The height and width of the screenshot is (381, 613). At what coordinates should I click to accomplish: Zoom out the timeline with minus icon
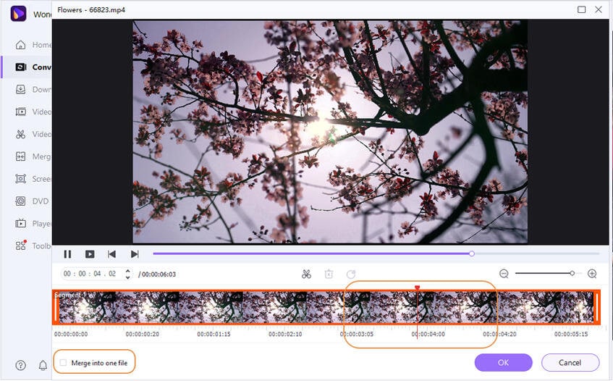pyautogui.click(x=504, y=274)
